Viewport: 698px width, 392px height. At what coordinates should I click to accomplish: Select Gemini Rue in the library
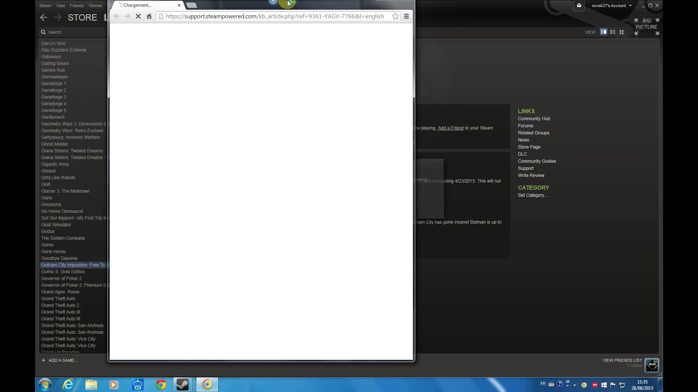[x=53, y=70]
